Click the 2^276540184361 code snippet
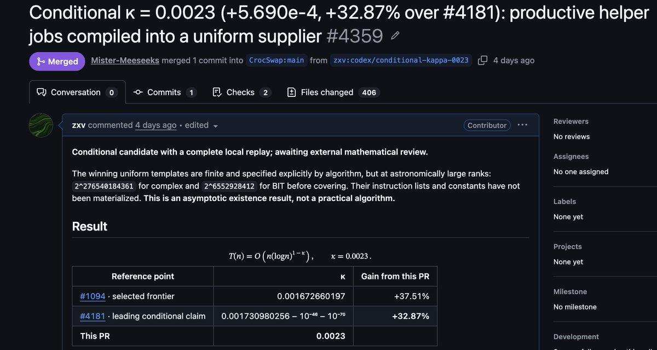The width and height of the screenshot is (657, 350). 104,186
